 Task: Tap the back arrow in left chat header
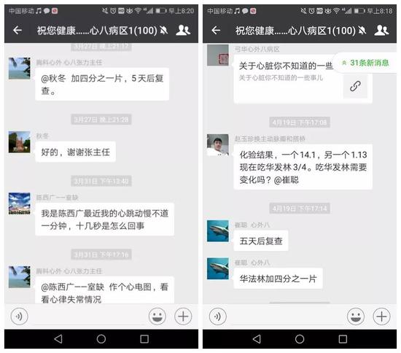coord(17,31)
